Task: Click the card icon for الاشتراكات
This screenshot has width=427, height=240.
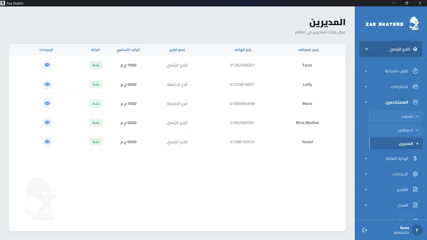Action: 415,87
